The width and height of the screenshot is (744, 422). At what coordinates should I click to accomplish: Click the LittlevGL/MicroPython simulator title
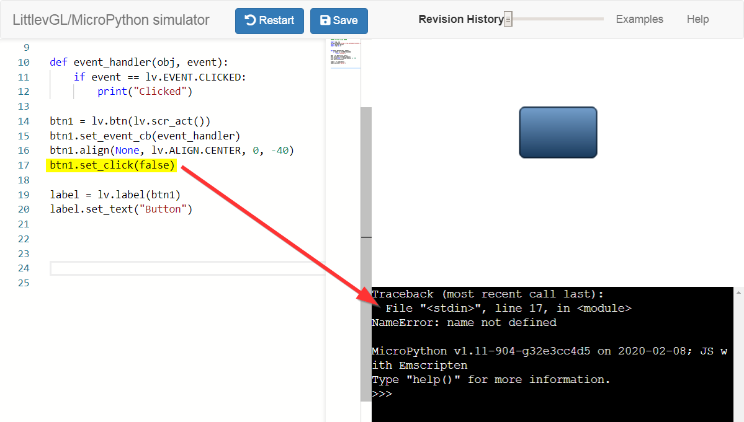[x=111, y=20]
